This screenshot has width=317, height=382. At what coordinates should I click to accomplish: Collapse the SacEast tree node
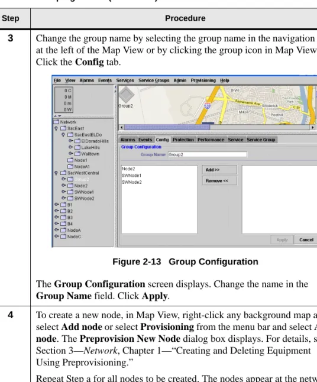pyautogui.click(x=56, y=128)
